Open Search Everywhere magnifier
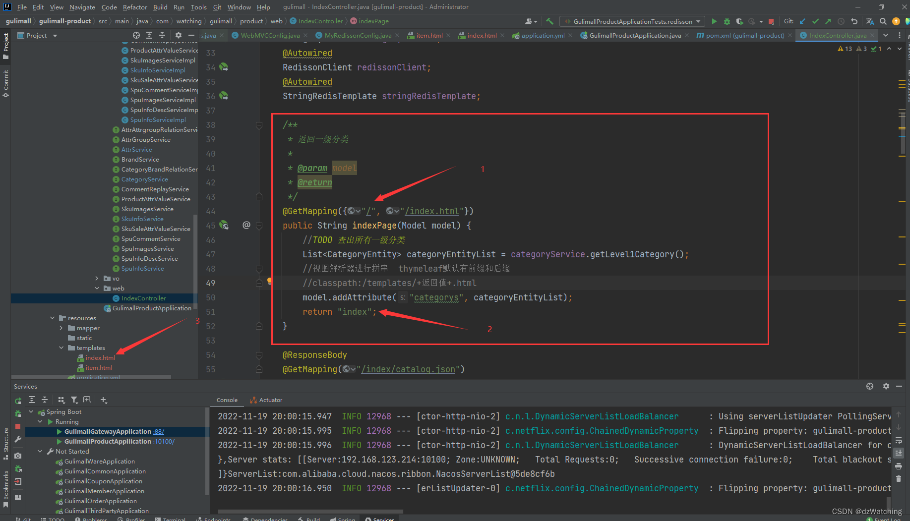This screenshot has height=521, width=910. pos(883,21)
